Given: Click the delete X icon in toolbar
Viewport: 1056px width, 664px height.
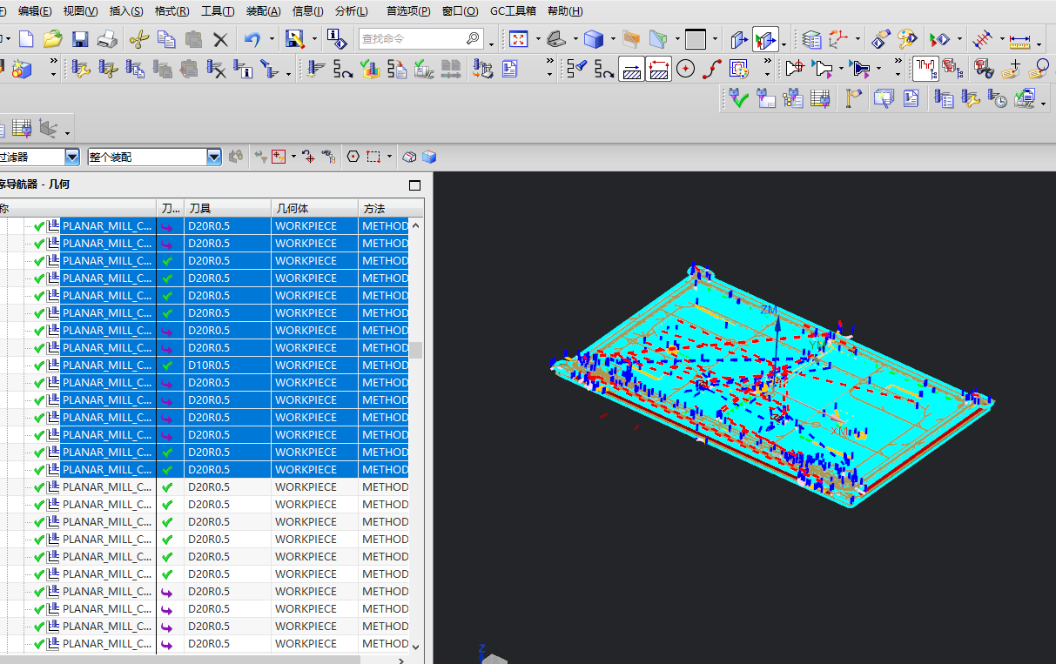Looking at the screenshot, I should pos(220,39).
